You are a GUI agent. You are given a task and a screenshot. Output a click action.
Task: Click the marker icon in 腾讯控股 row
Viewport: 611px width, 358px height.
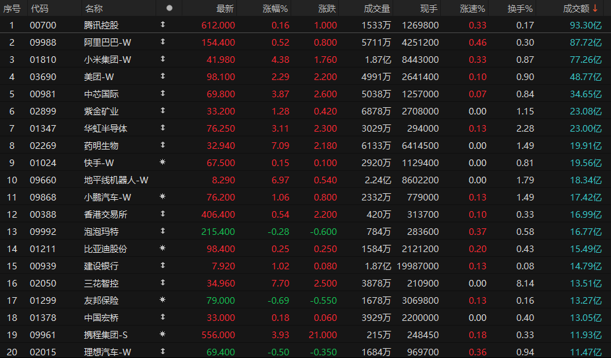163,24
